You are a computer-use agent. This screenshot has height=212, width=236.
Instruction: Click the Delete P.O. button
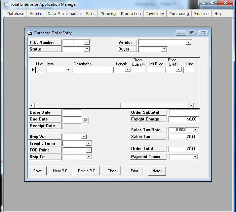pos(87,171)
